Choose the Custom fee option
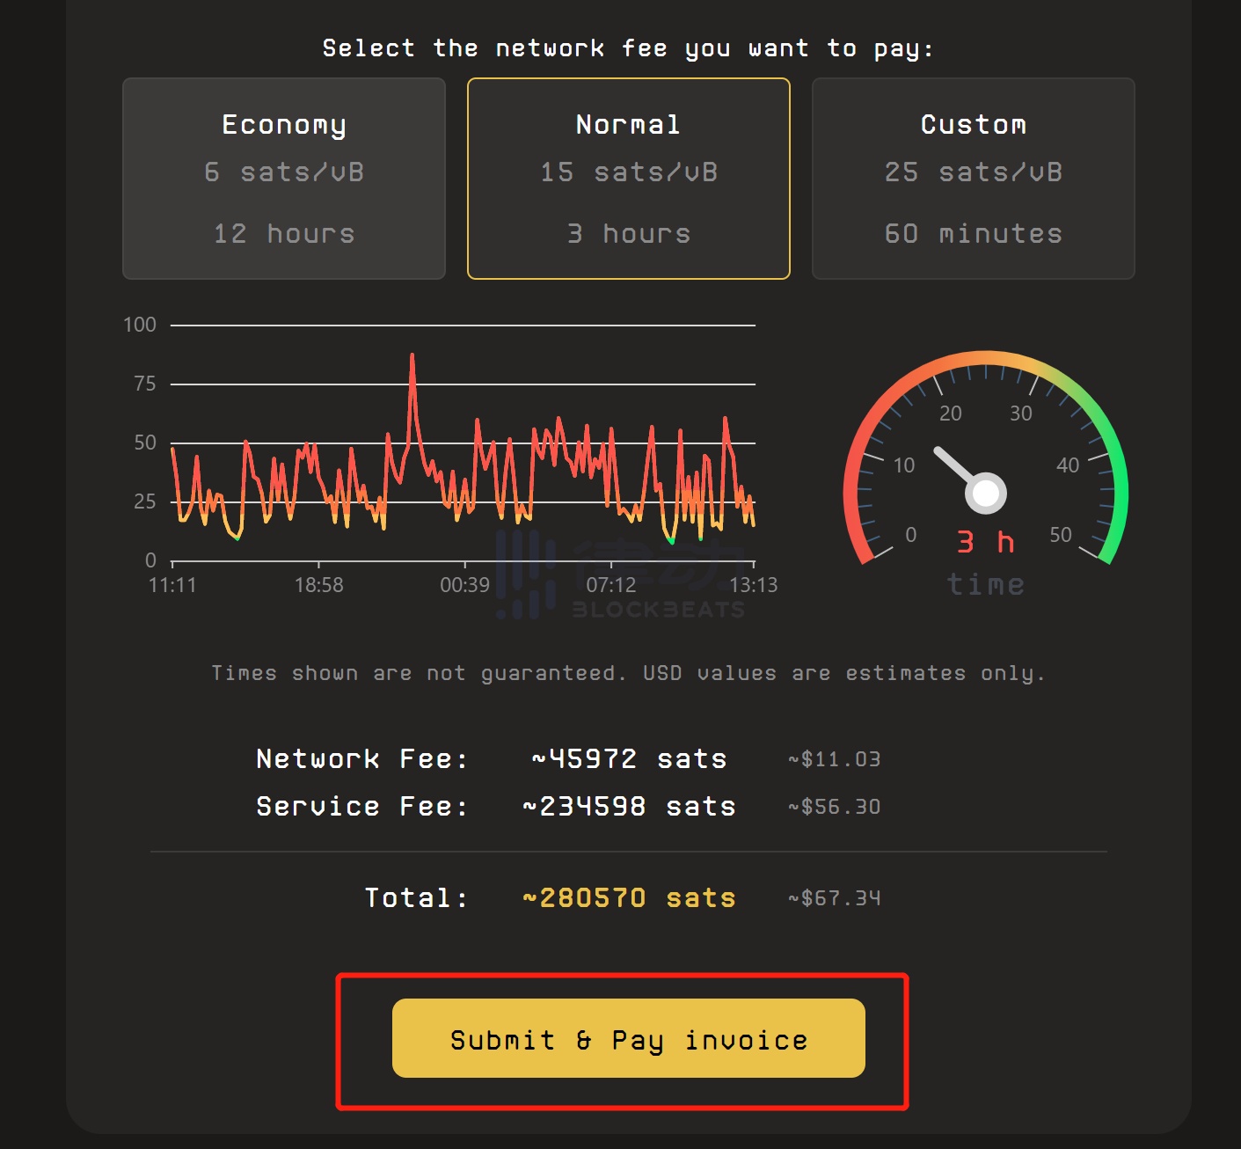 (973, 179)
